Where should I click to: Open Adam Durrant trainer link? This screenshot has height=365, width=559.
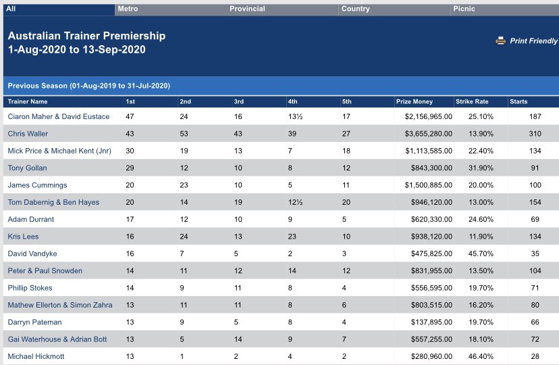click(x=30, y=219)
